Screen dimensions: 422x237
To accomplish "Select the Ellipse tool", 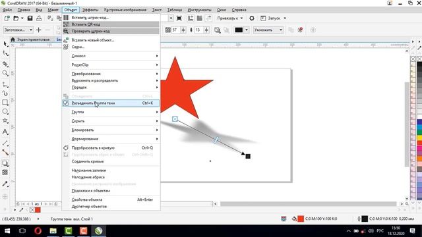I will point(5,111).
